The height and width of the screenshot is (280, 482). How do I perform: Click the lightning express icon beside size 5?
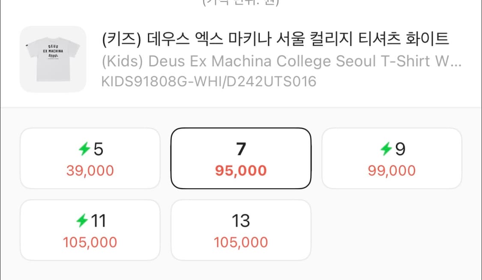tap(84, 149)
